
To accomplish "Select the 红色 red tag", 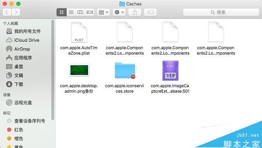I will click(x=18, y=130).
